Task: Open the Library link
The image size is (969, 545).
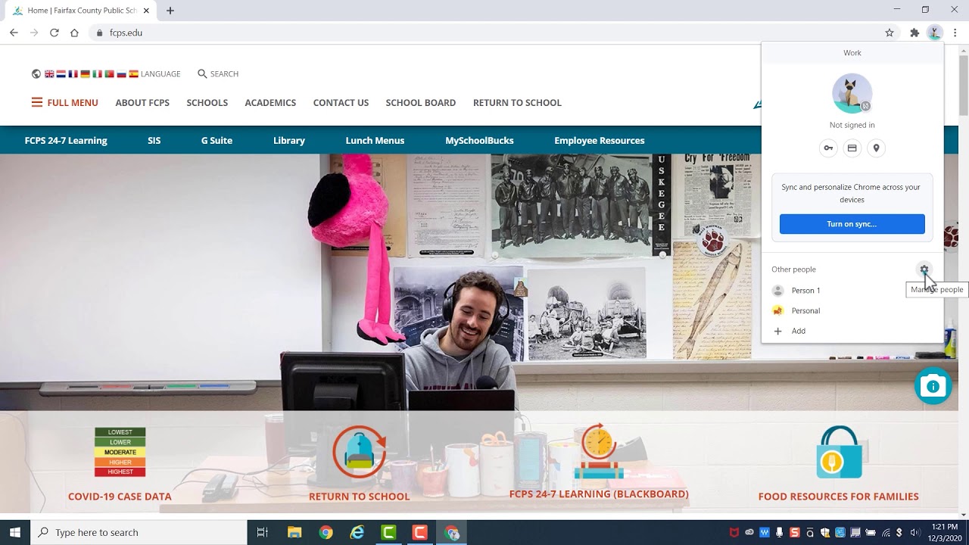Action: 289,141
